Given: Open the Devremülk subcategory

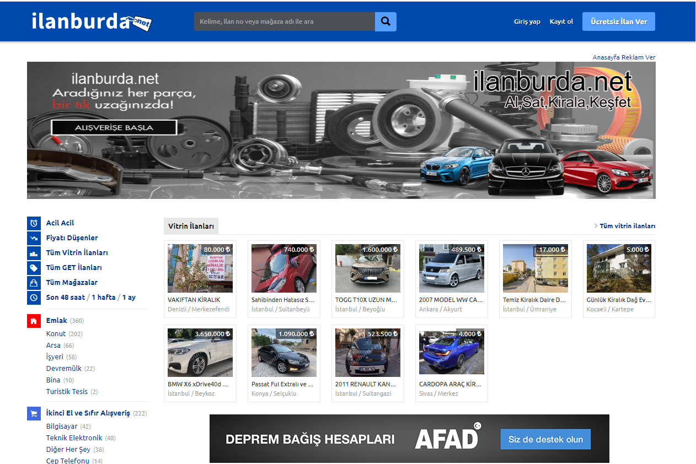Looking at the screenshot, I should coord(64,369).
